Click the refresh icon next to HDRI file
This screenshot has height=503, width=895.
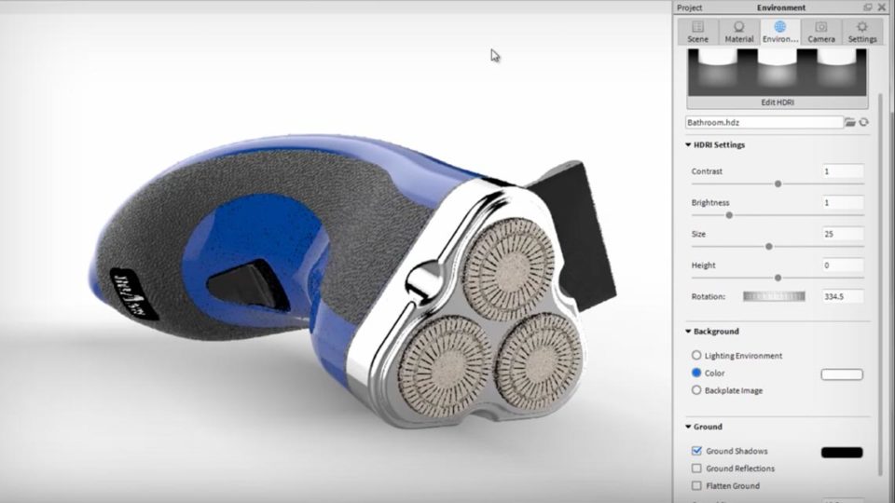pos(864,122)
